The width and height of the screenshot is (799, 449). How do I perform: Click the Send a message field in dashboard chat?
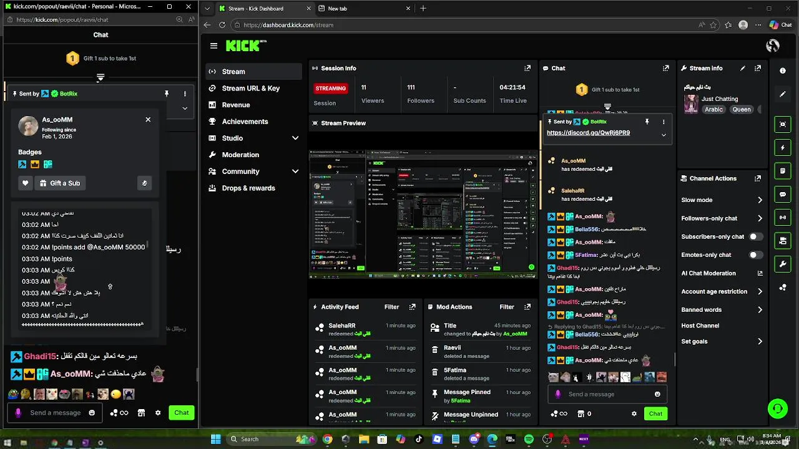point(609,394)
